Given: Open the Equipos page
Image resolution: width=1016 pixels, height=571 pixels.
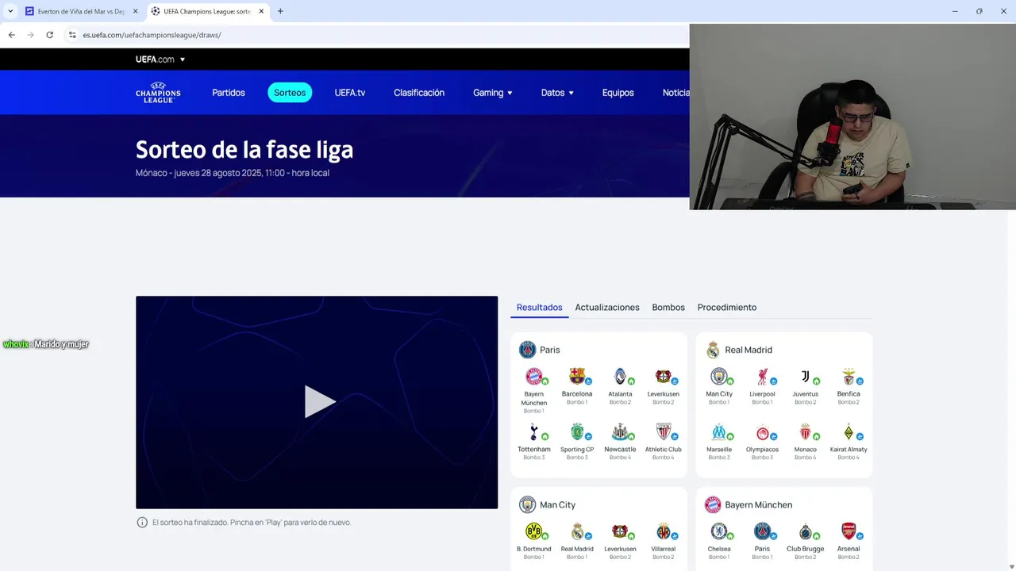Looking at the screenshot, I should [x=618, y=93].
